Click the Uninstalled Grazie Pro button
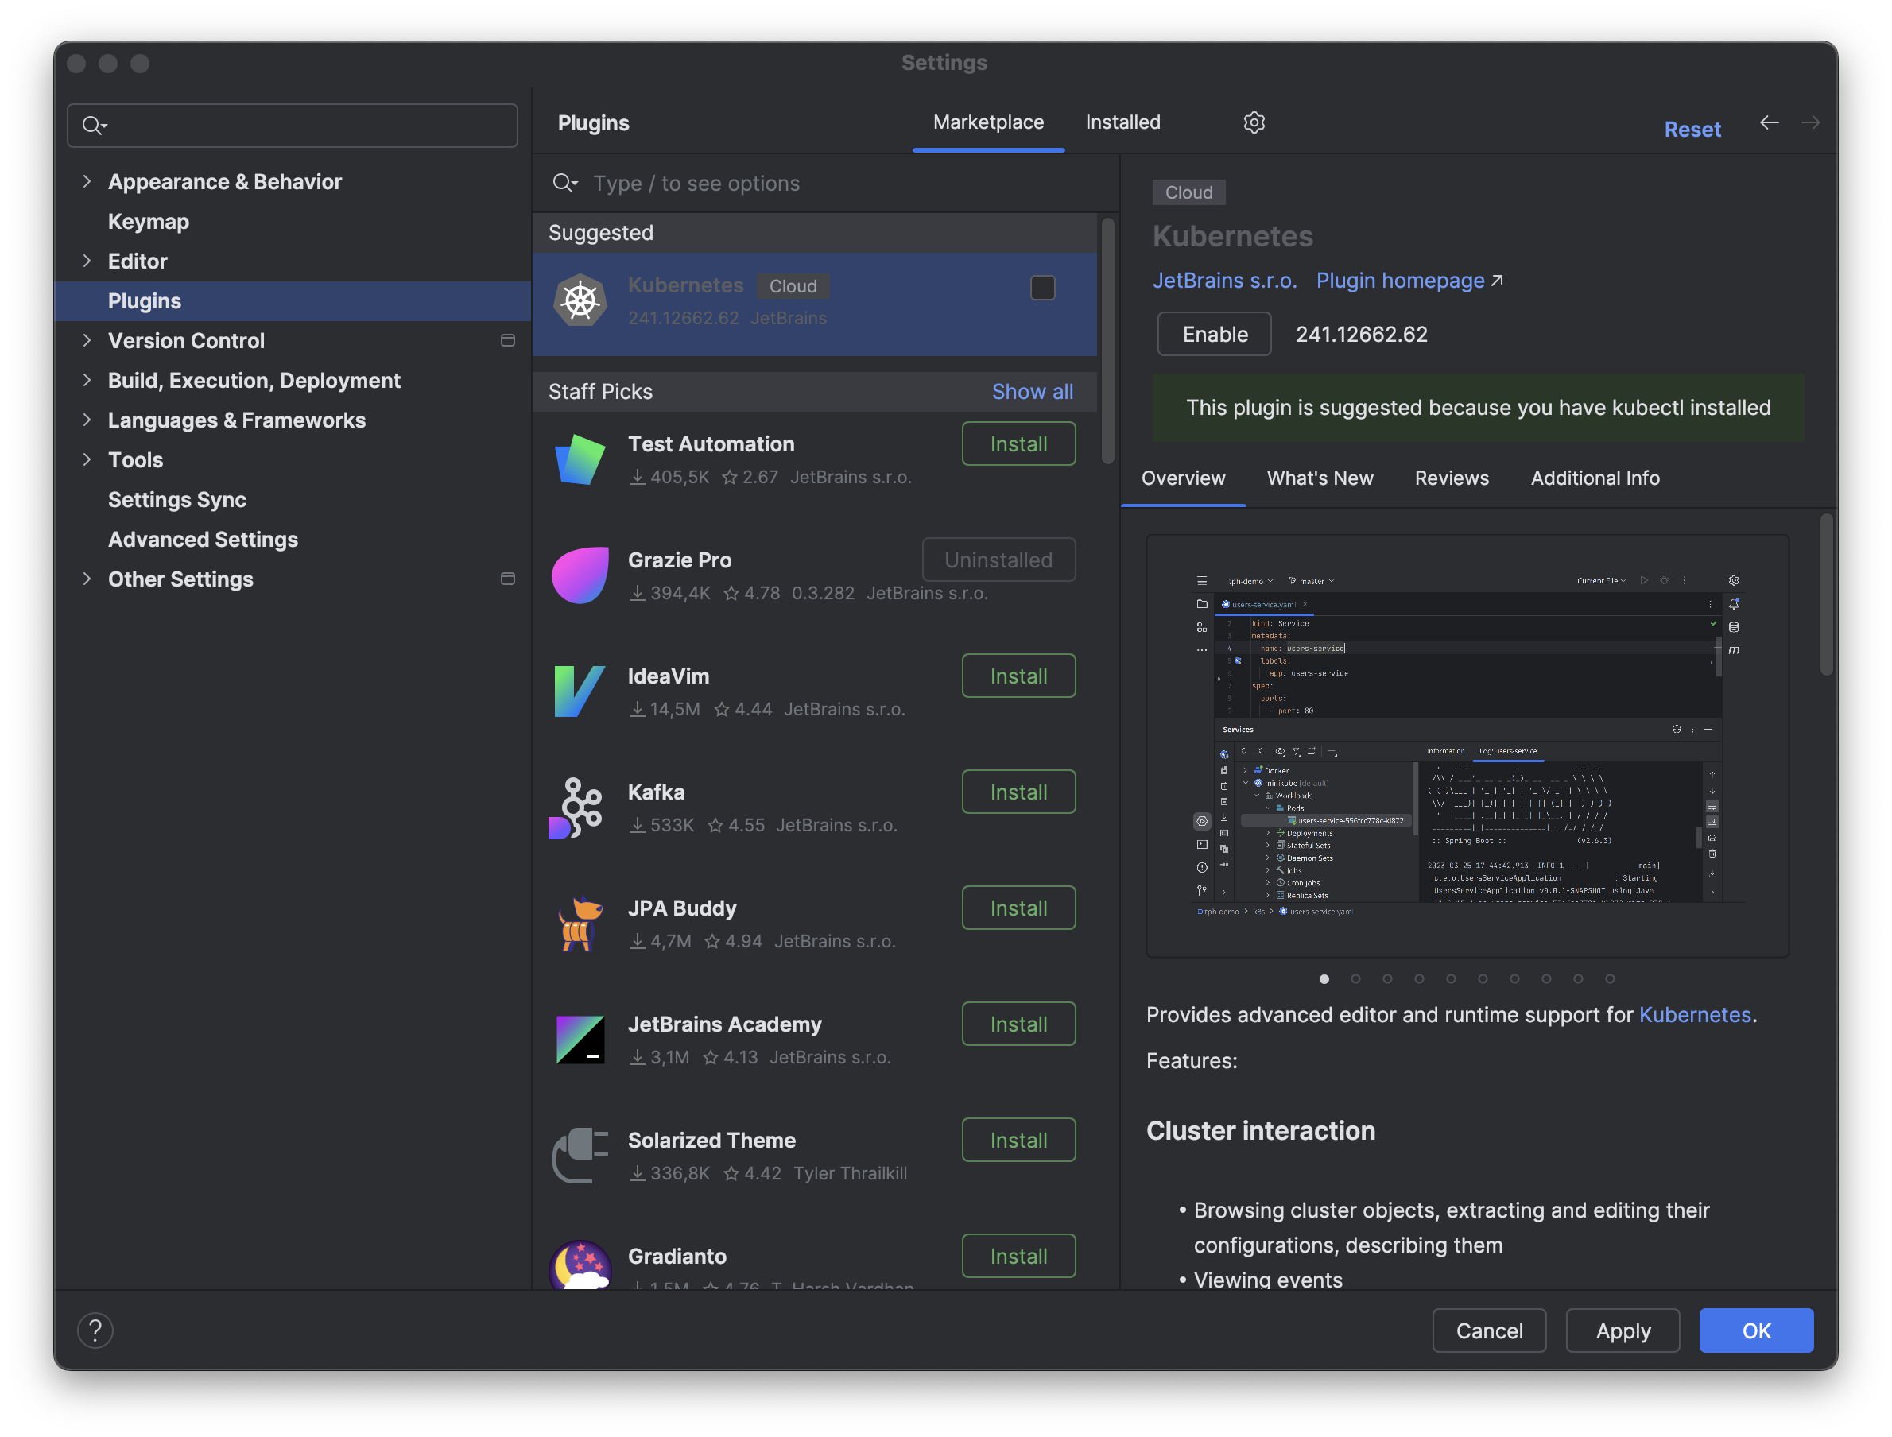Image resolution: width=1892 pixels, height=1437 pixels. click(x=998, y=560)
